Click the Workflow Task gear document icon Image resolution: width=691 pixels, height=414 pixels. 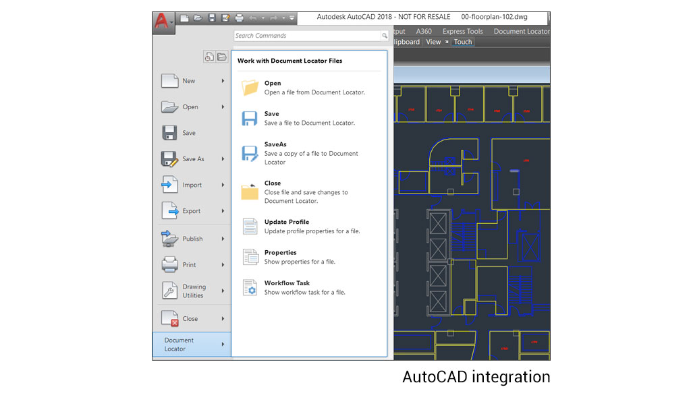point(250,288)
